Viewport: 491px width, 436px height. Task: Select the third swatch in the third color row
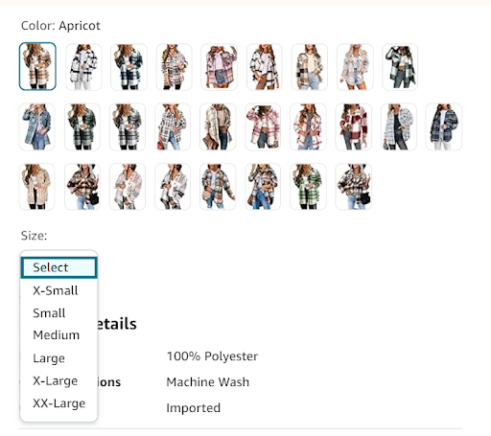tap(128, 187)
